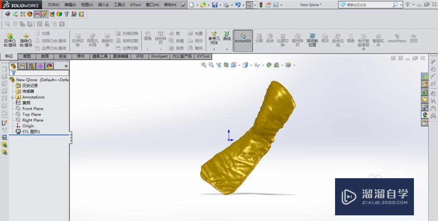Click the Zoom to Fit icon in viewport
This screenshot has width=438, height=221.
204,65
